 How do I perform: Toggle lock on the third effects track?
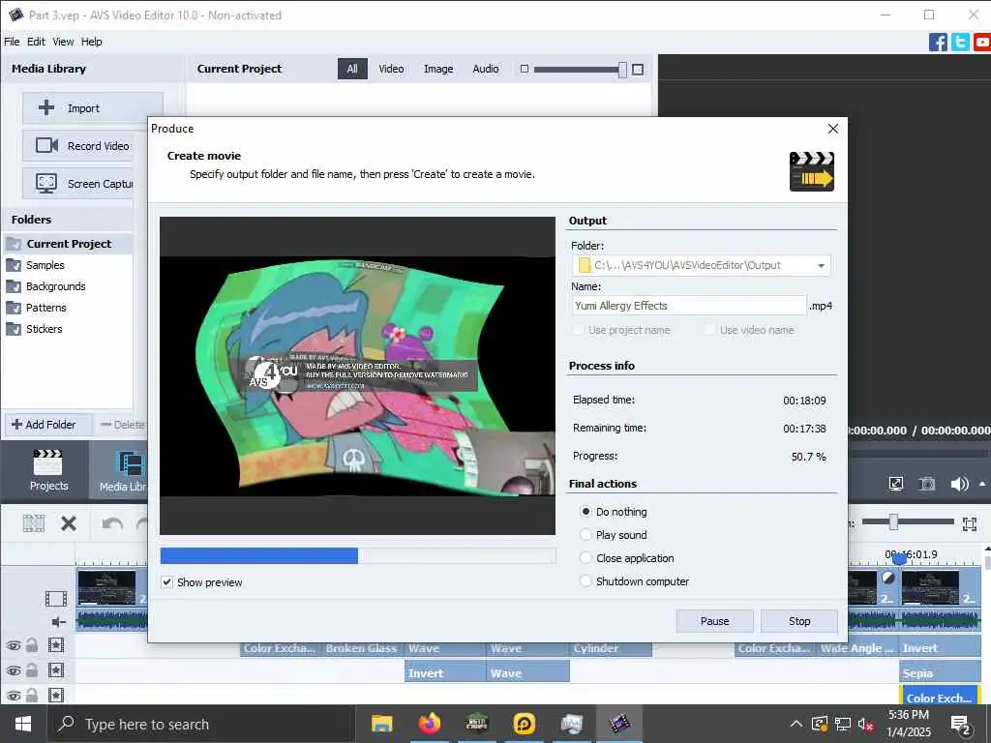click(x=32, y=695)
